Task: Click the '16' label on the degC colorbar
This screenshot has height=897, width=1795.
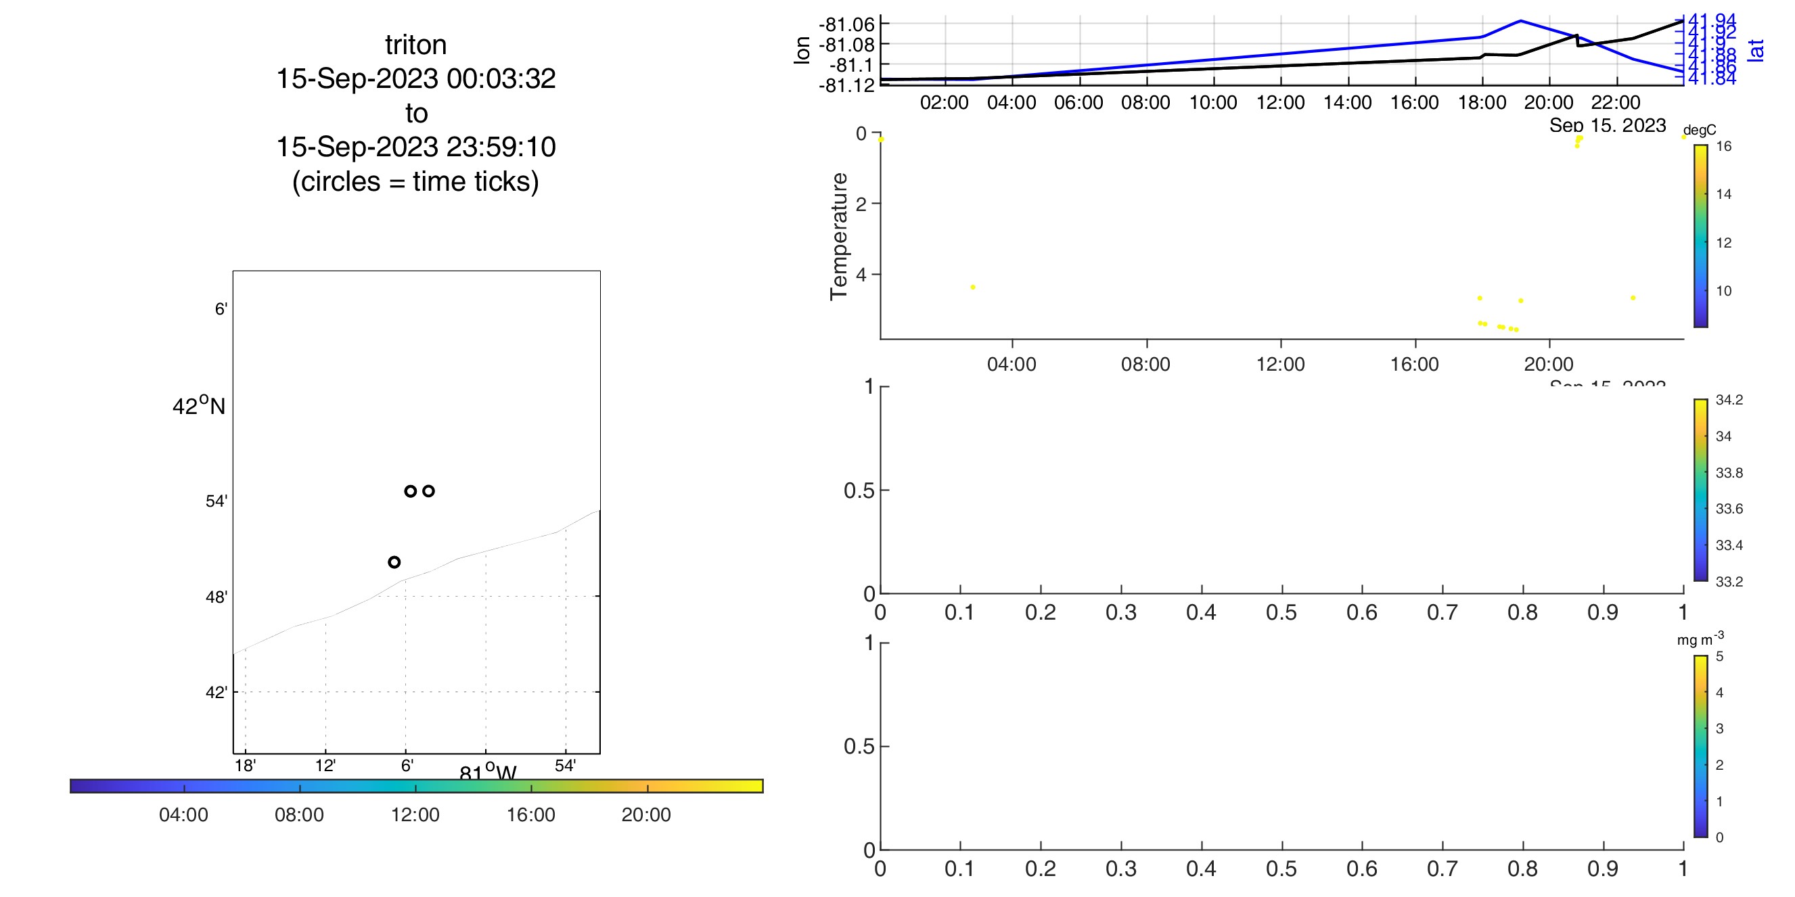Action: point(1724,146)
